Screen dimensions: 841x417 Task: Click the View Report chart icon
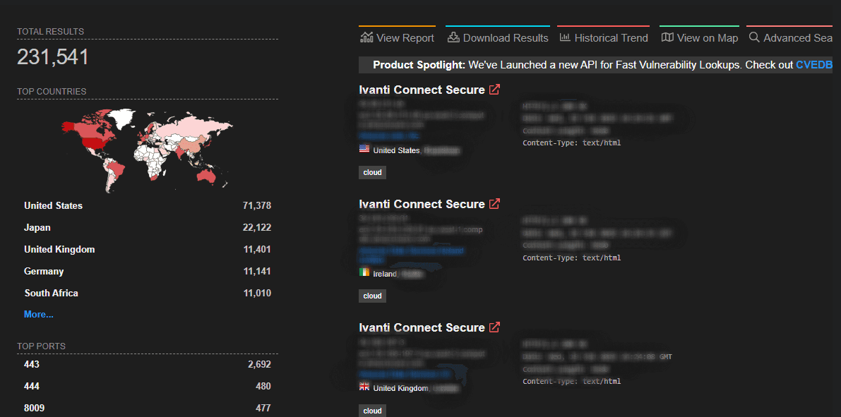[366, 37]
